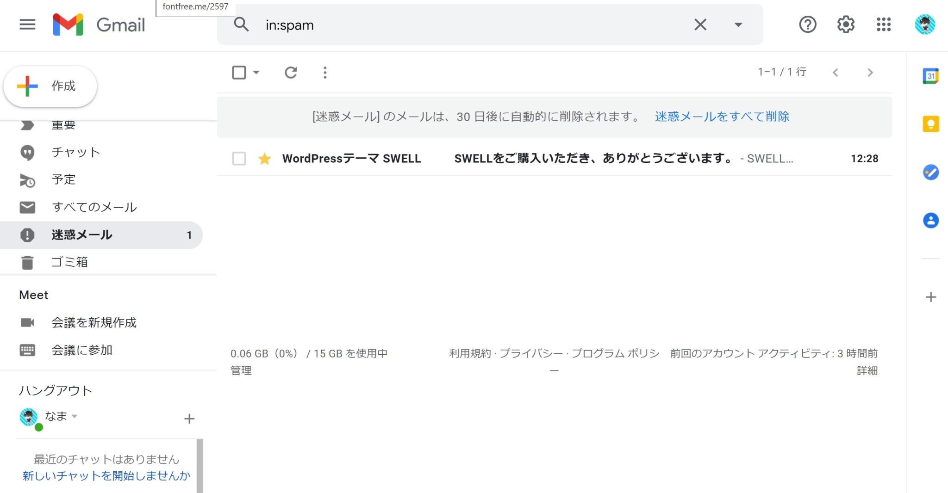Click the in:spam search field
The height and width of the screenshot is (493, 948).
point(463,25)
